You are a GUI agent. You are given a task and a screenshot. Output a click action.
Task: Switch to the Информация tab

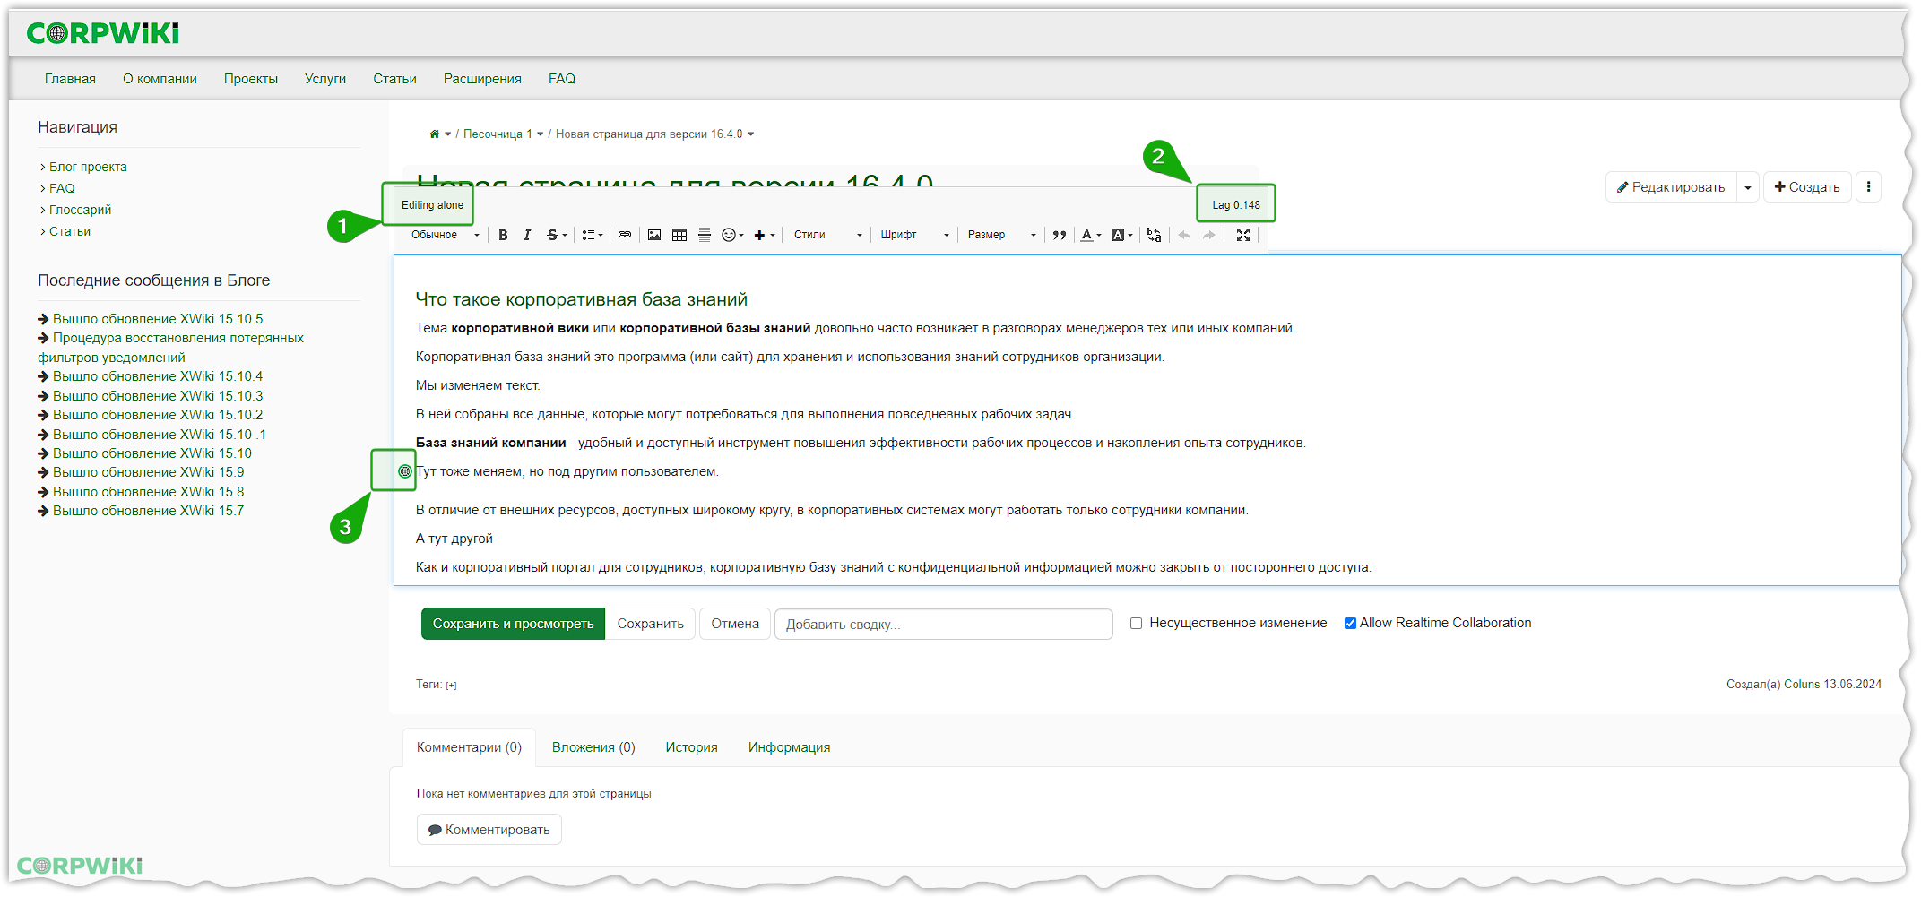(x=789, y=747)
